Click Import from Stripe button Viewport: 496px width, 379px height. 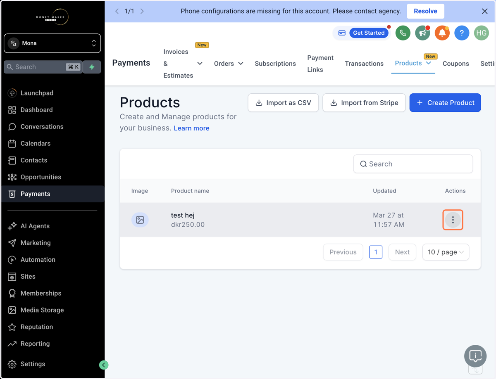(x=364, y=103)
